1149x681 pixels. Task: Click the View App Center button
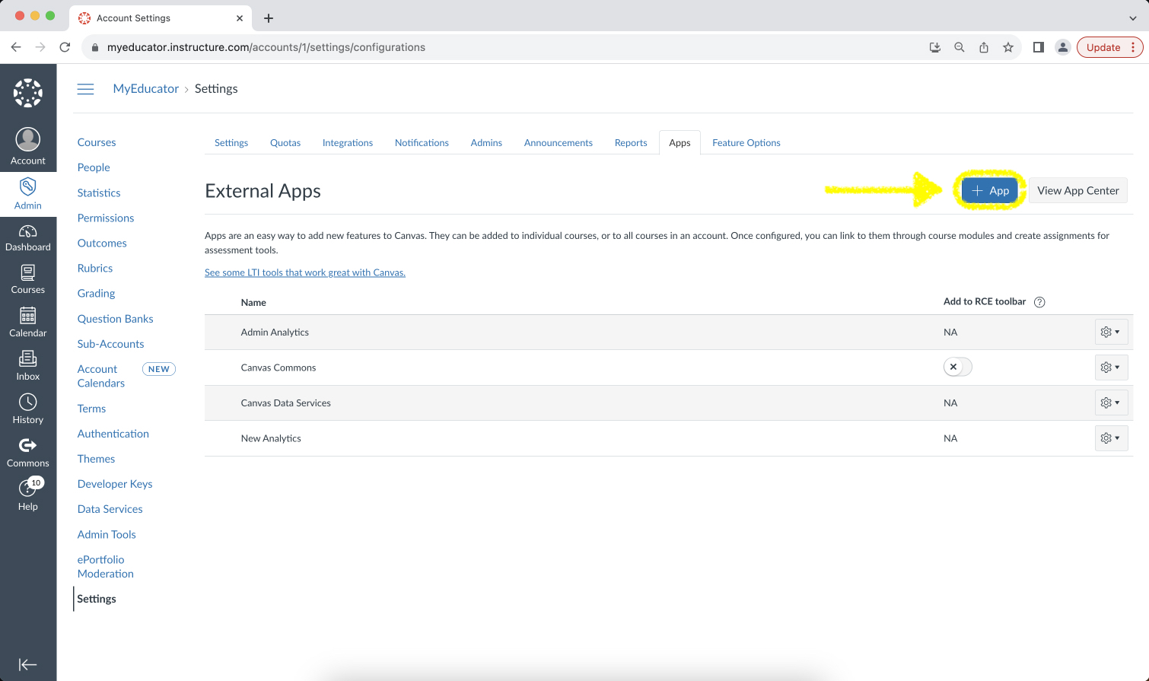tap(1078, 190)
